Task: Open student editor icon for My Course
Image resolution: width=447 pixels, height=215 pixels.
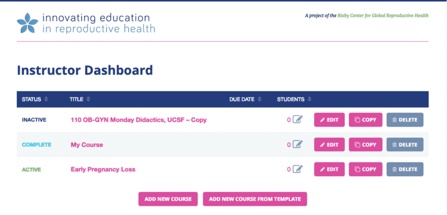Action: click(x=297, y=144)
